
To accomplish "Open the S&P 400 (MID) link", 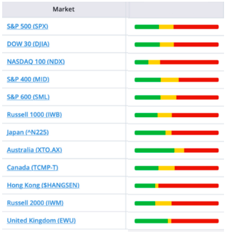I will click(28, 79).
